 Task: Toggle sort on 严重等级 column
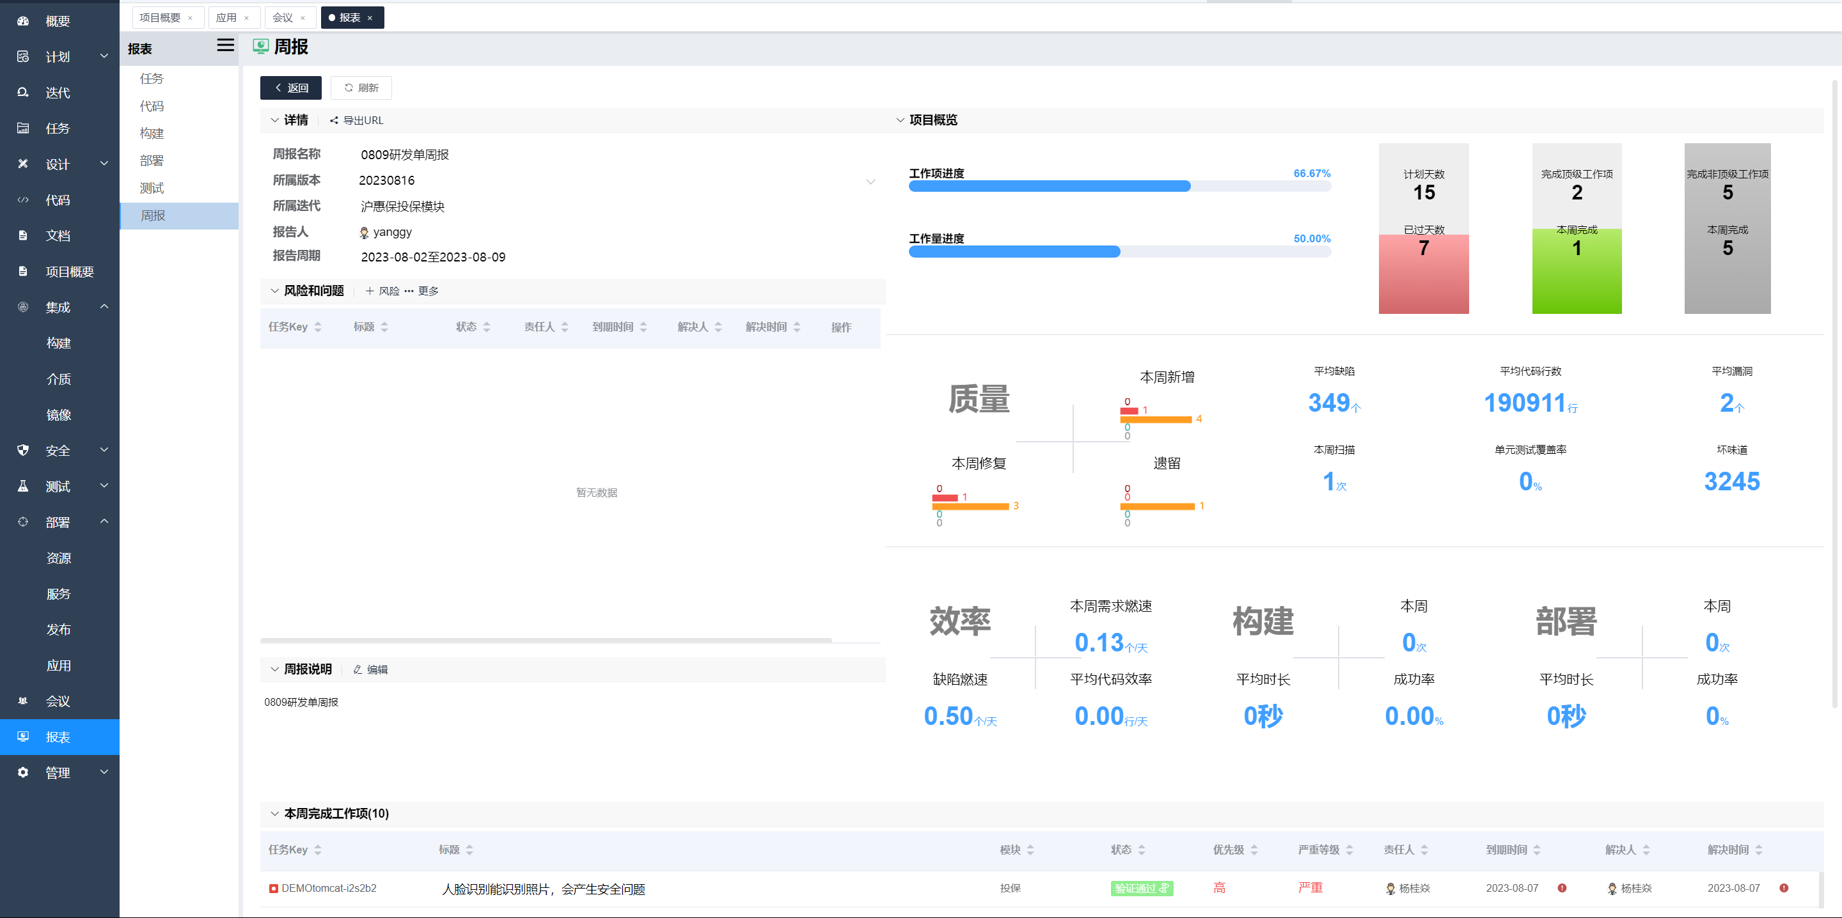[1350, 850]
